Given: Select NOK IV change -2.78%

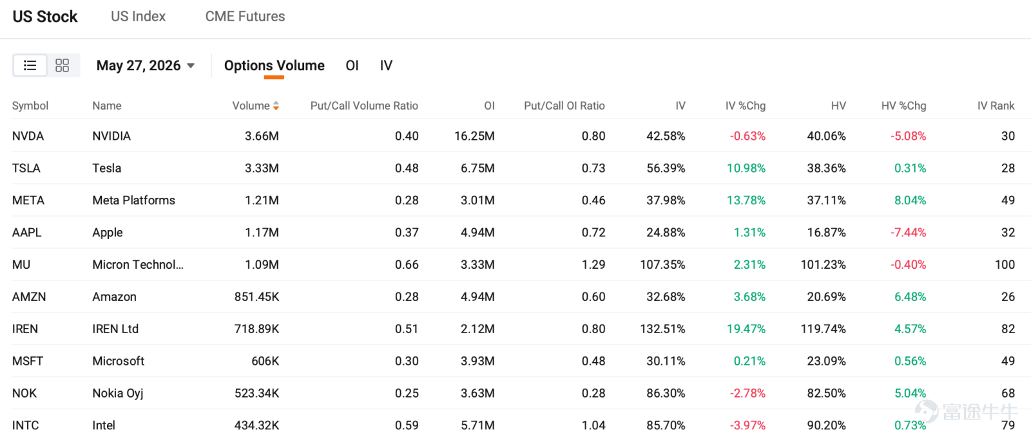Looking at the screenshot, I should pos(747,394).
